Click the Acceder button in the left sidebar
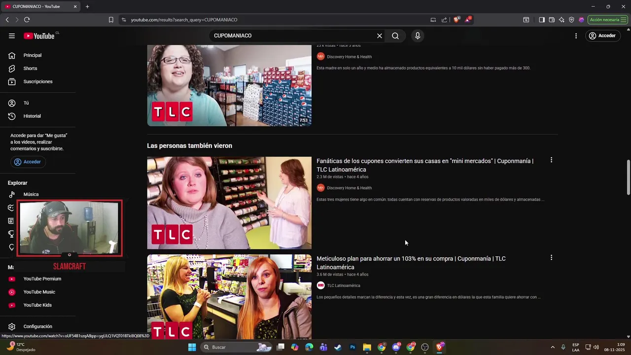Screen dimensions: 631x355 coord(28,162)
